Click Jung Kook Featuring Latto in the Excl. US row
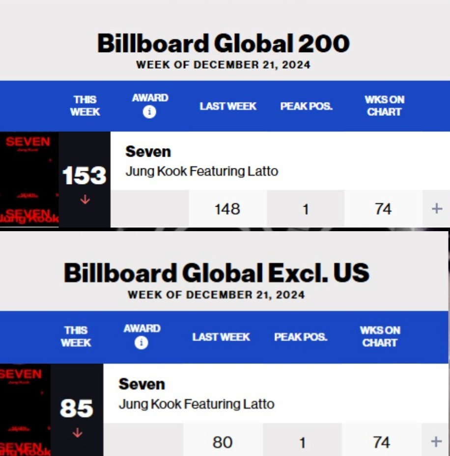Viewport: 450px width, 456px height. pos(196,404)
